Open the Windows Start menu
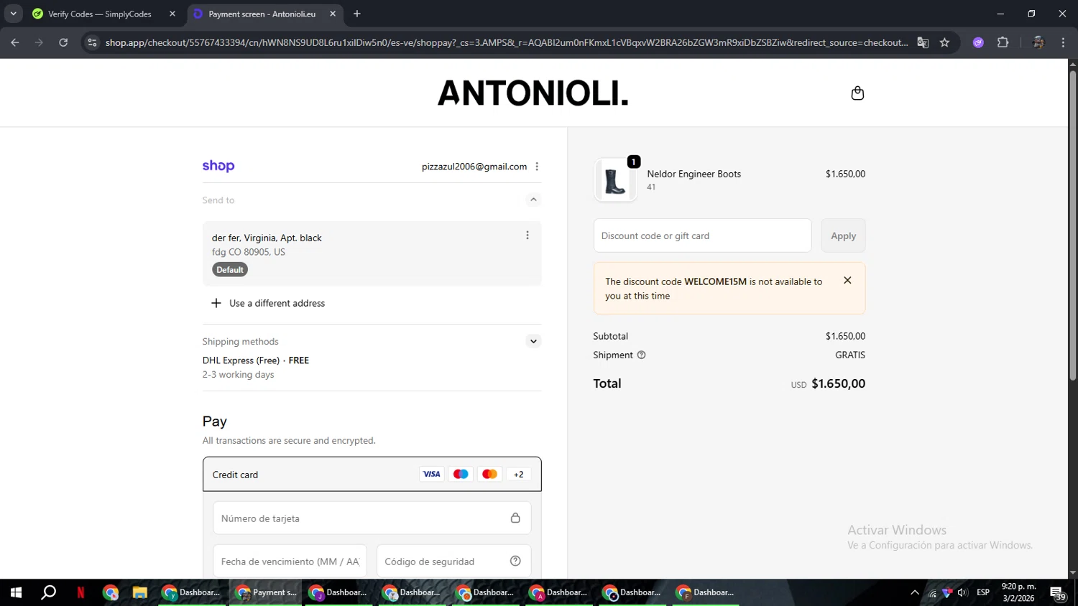Screen dimensions: 1078x606 (x=16, y=592)
